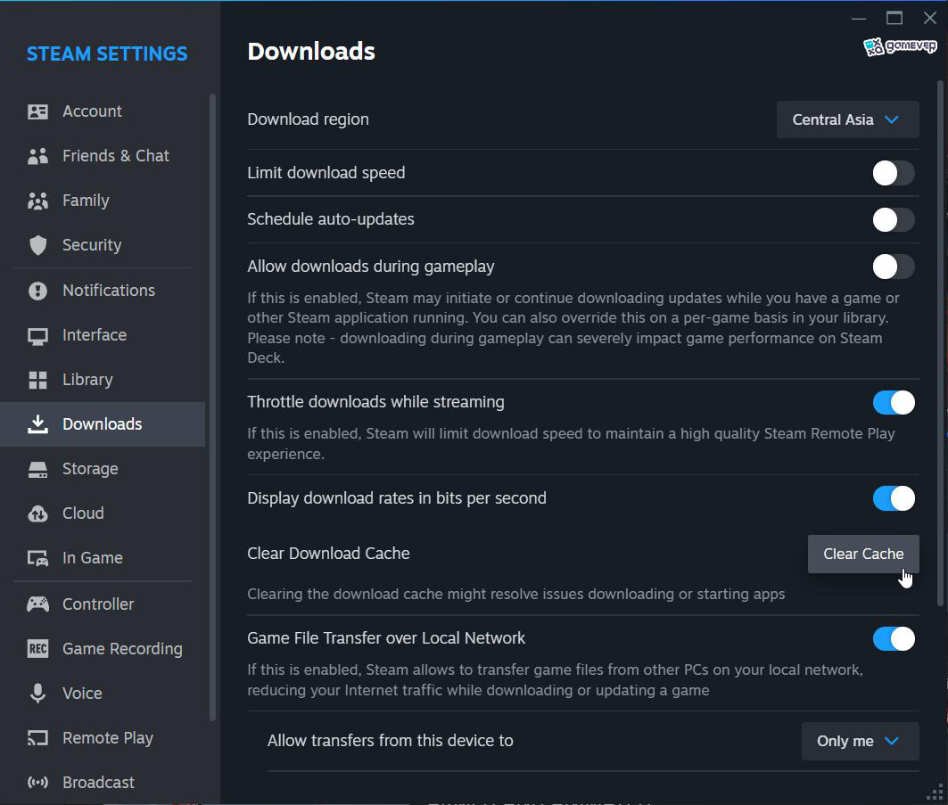
Task: Click the Library grid icon
Action: [37, 380]
